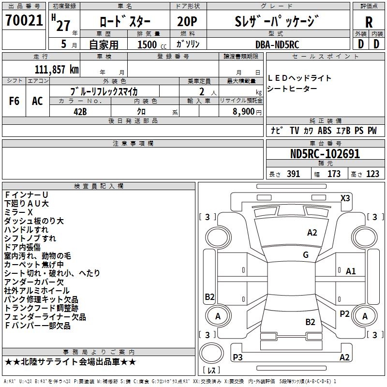Click inspector note 下廻りＡＵ大

(27, 204)
